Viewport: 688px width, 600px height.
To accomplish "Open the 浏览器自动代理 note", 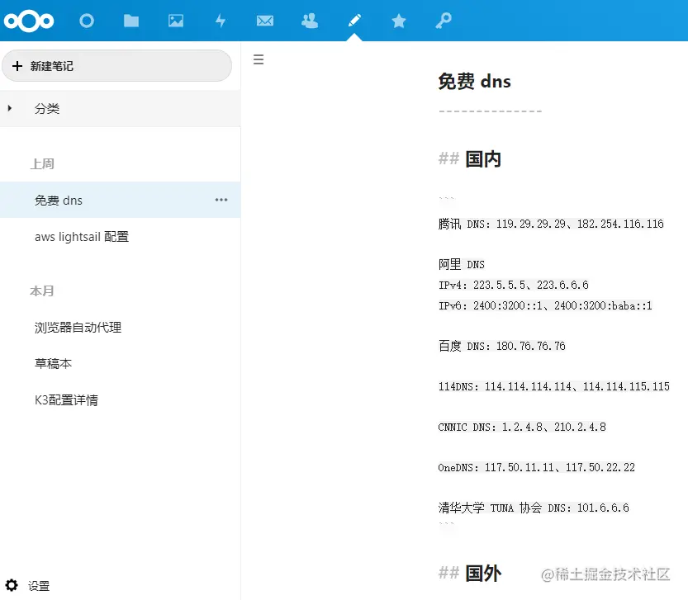I will [121, 327].
